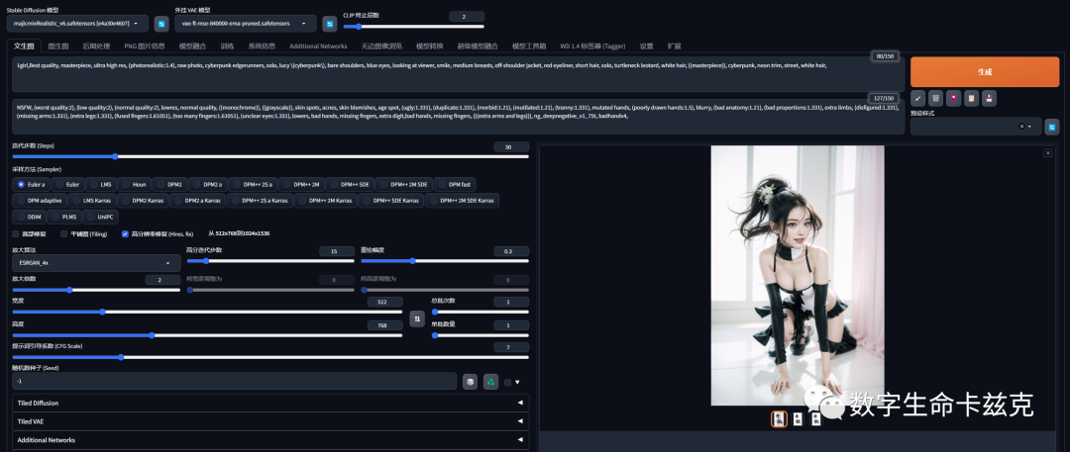The image size is (1070, 452).
Task: Open the 后期处理 tab
Action: click(x=96, y=46)
